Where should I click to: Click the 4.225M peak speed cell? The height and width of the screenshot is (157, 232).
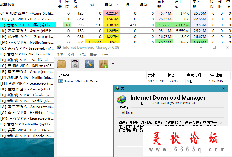click(x=112, y=13)
